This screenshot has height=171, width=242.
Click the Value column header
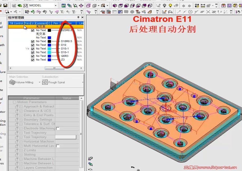click(x=67, y=98)
